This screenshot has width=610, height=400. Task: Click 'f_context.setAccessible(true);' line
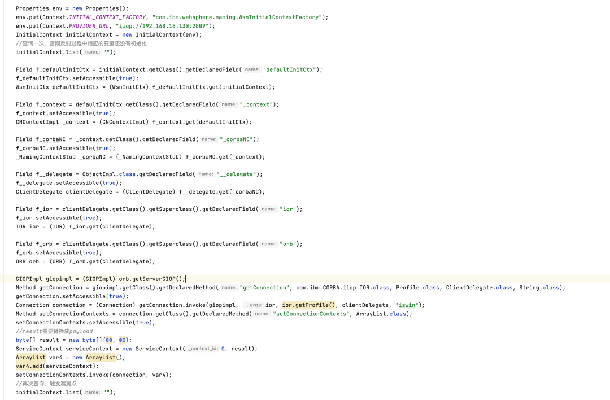[x=66, y=113]
